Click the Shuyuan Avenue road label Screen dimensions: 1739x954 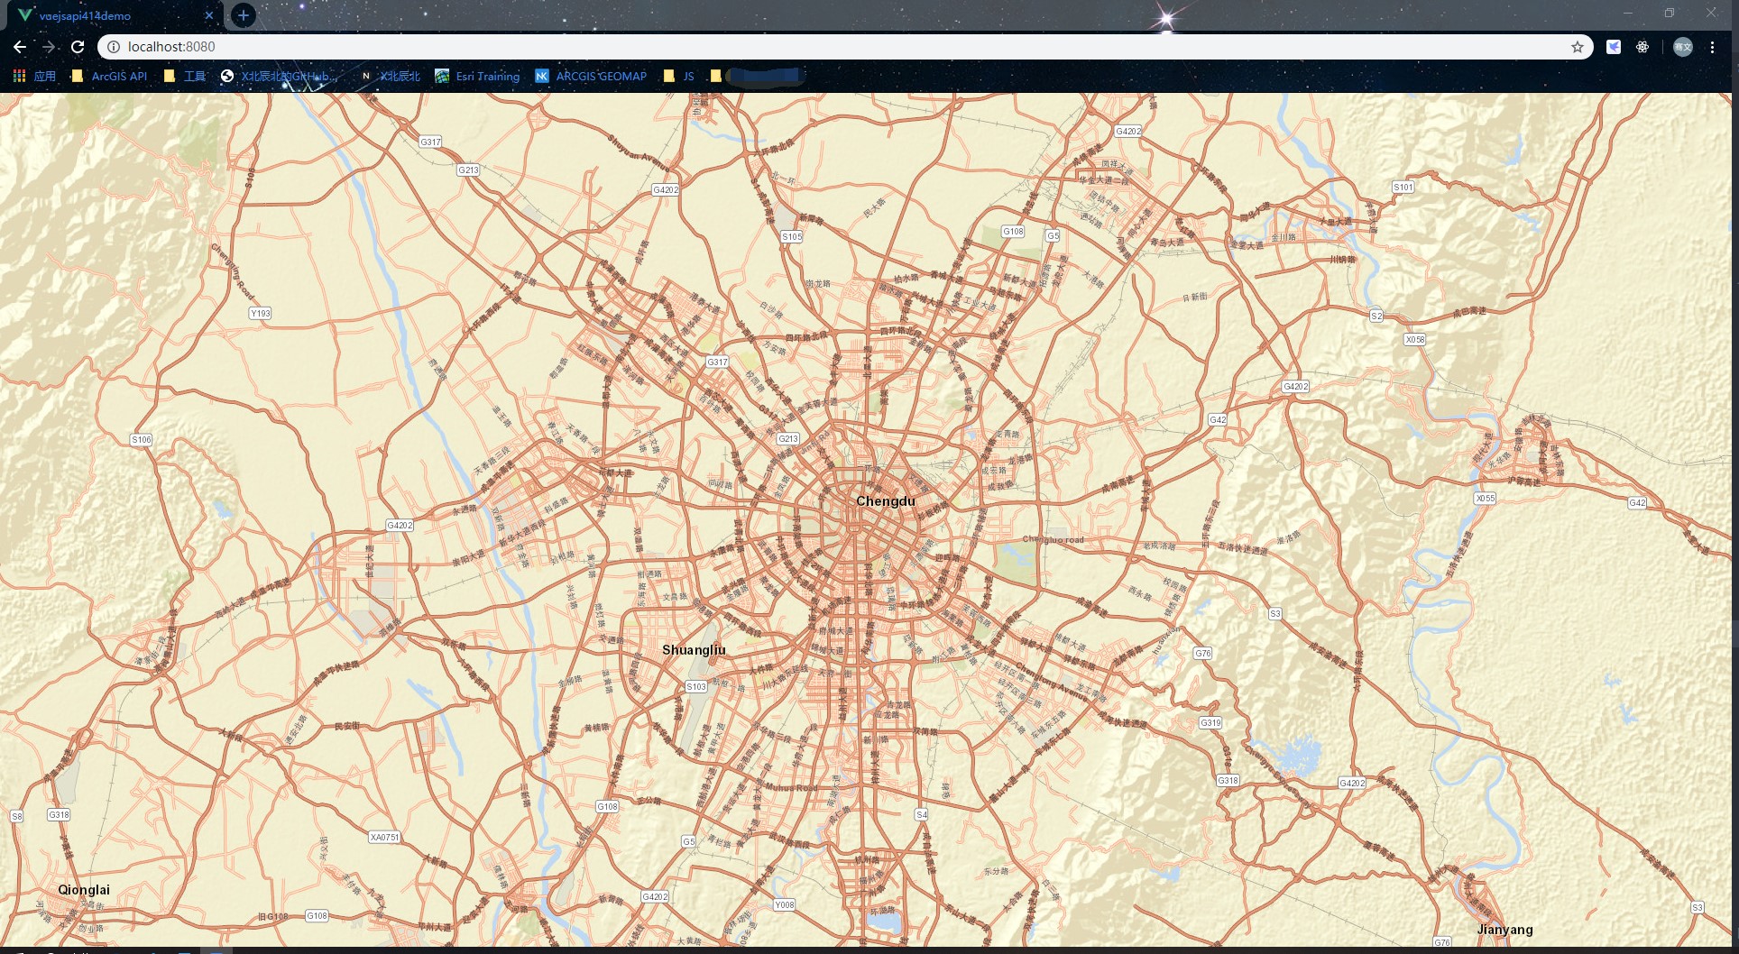tap(639, 153)
